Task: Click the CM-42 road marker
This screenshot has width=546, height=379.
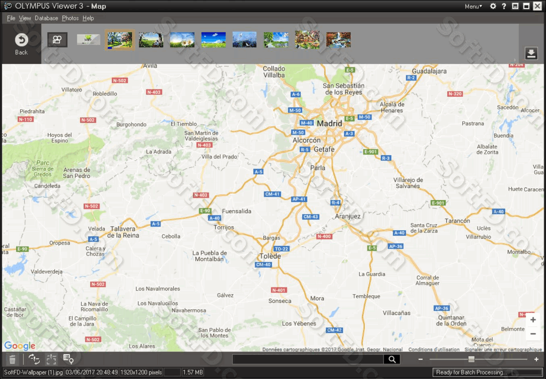Action: point(334,330)
